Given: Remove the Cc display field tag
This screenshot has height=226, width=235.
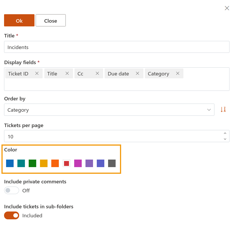Looking at the screenshot, I should pos(97,73).
